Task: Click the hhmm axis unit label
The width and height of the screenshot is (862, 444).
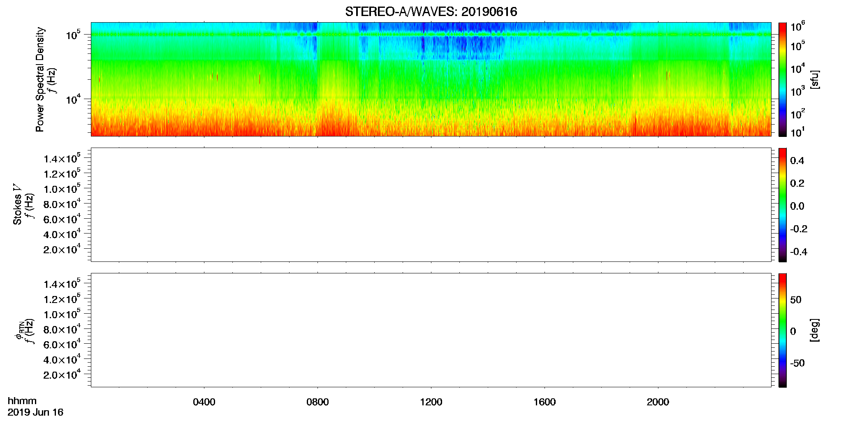Action: pos(22,401)
